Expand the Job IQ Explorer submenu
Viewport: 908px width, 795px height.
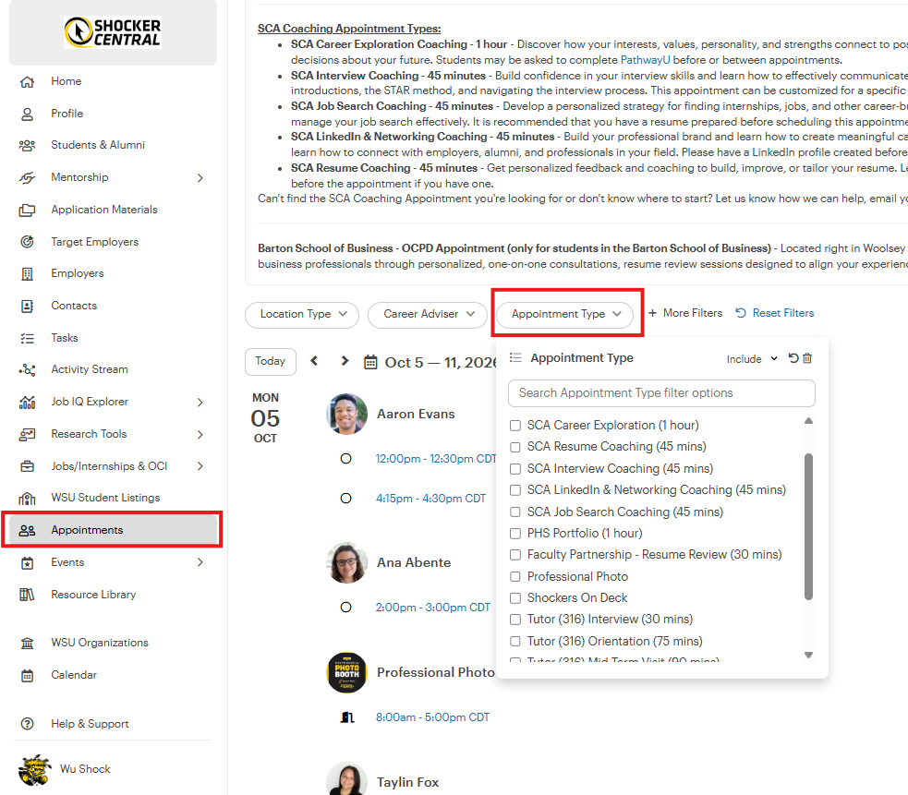coord(200,402)
